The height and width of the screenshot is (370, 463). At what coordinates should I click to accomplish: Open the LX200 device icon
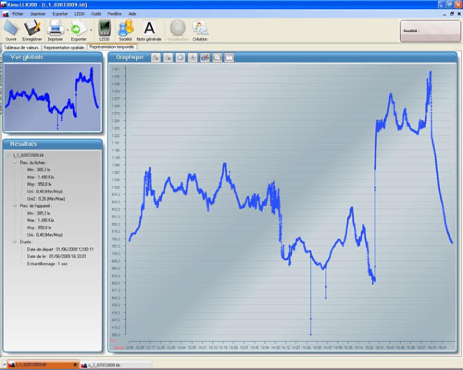(x=104, y=28)
